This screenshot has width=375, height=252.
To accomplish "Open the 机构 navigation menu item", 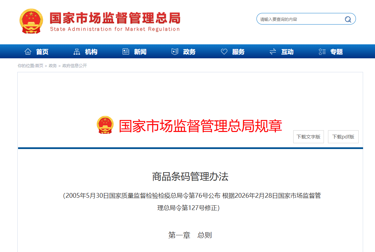I will 91,52.
